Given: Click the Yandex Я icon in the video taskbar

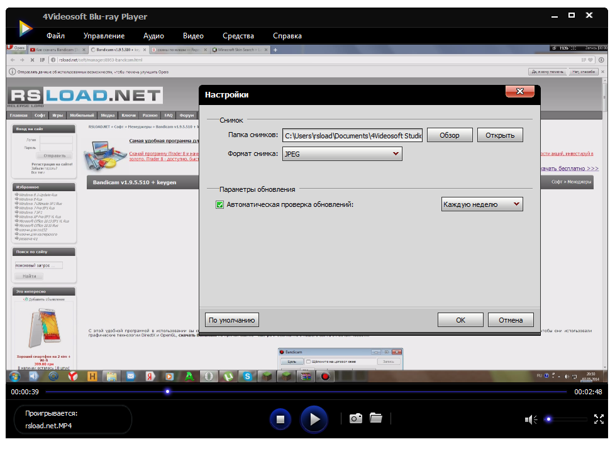Looking at the screenshot, I should 150,377.
